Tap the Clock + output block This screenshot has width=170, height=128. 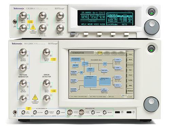pyautogui.click(x=118, y=60)
